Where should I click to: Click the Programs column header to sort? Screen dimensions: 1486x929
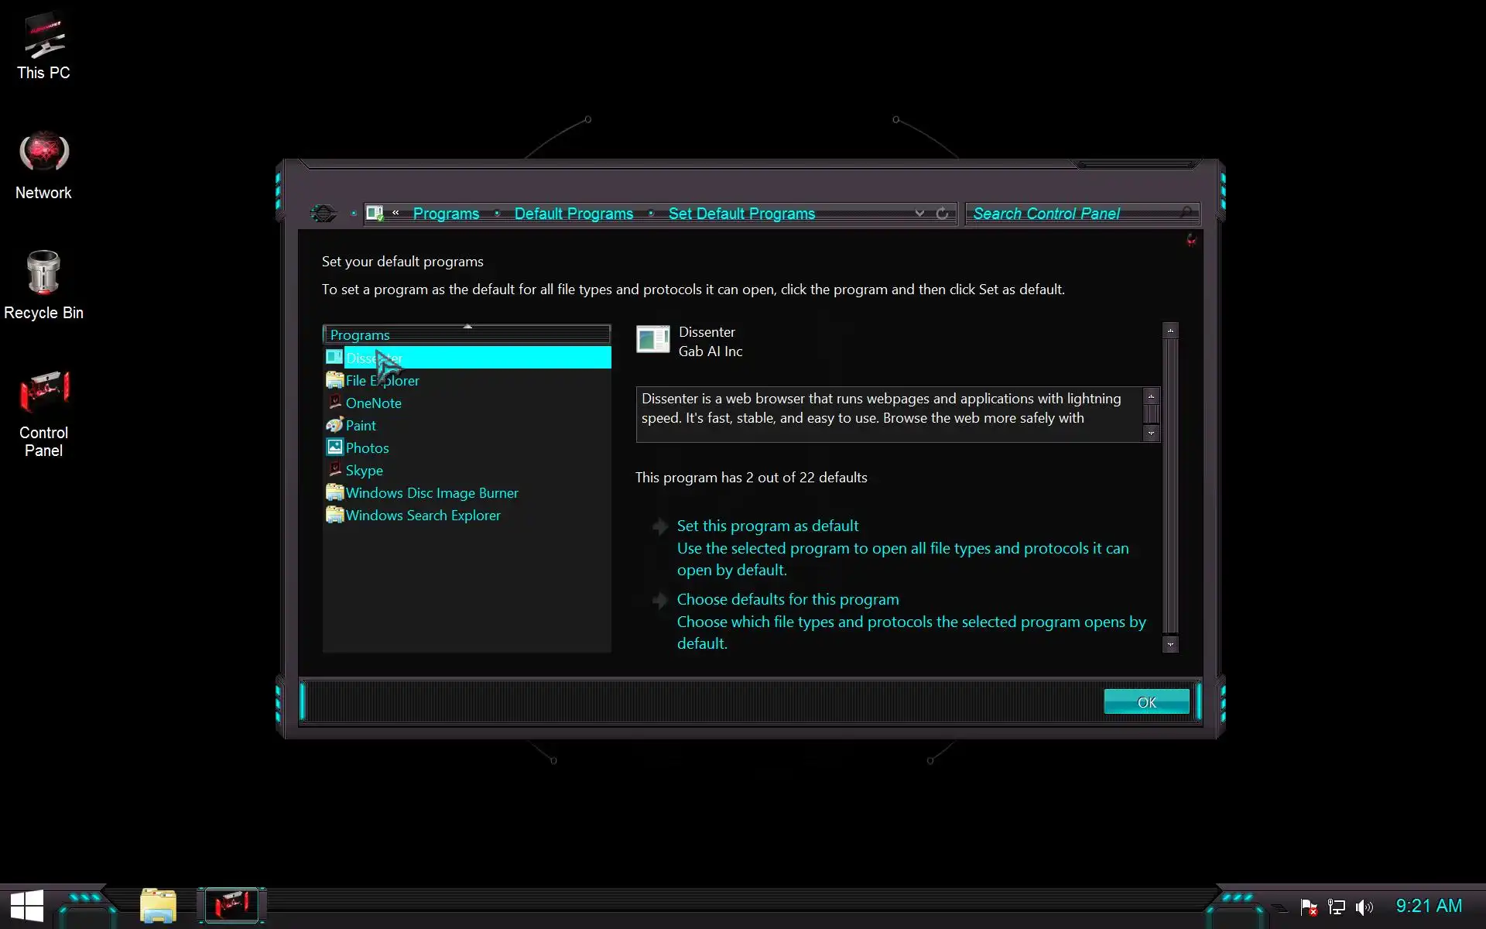[x=466, y=334]
